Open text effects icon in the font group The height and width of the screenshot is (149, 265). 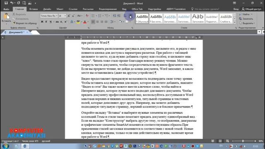72,22
